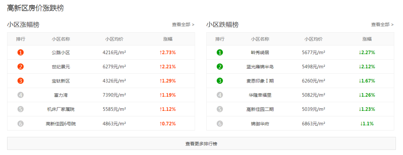Click the ↑1.29% increase value

[168, 81]
